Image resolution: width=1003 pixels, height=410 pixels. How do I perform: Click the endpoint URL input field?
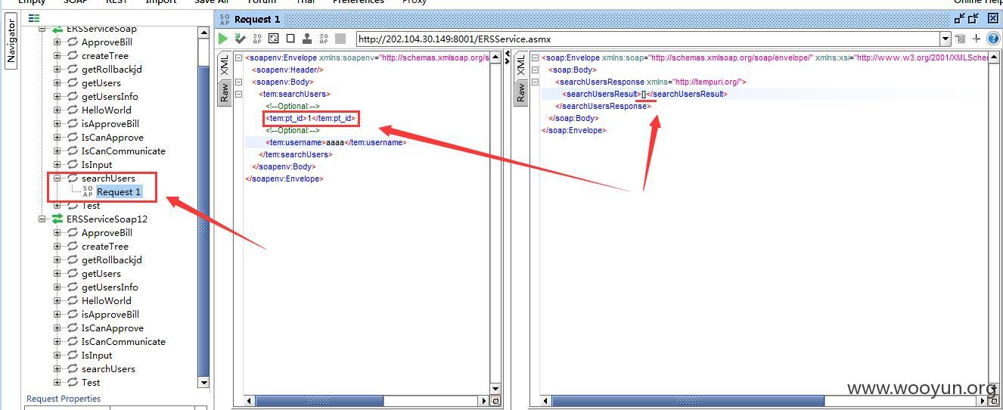click(x=647, y=39)
